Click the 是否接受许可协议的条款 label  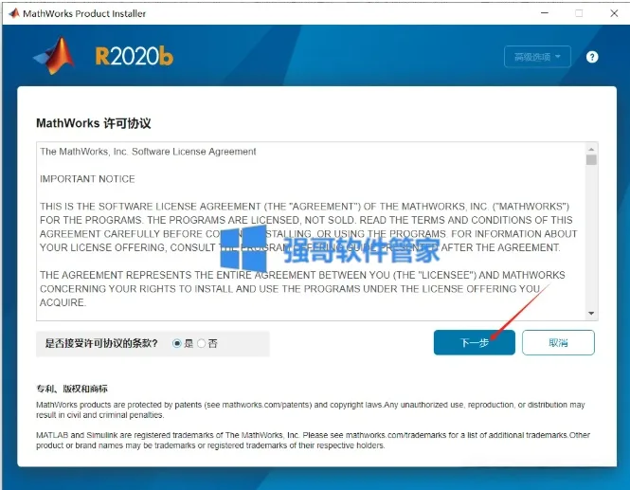click(100, 343)
